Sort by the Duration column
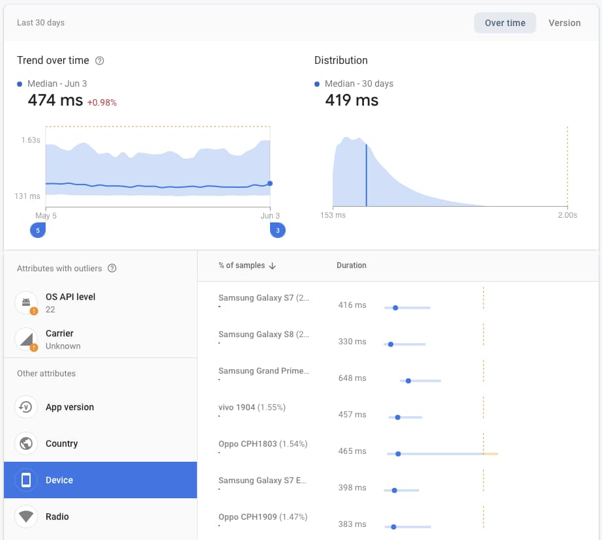 (352, 265)
